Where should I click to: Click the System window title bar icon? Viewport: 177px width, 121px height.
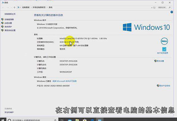point(3,3)
